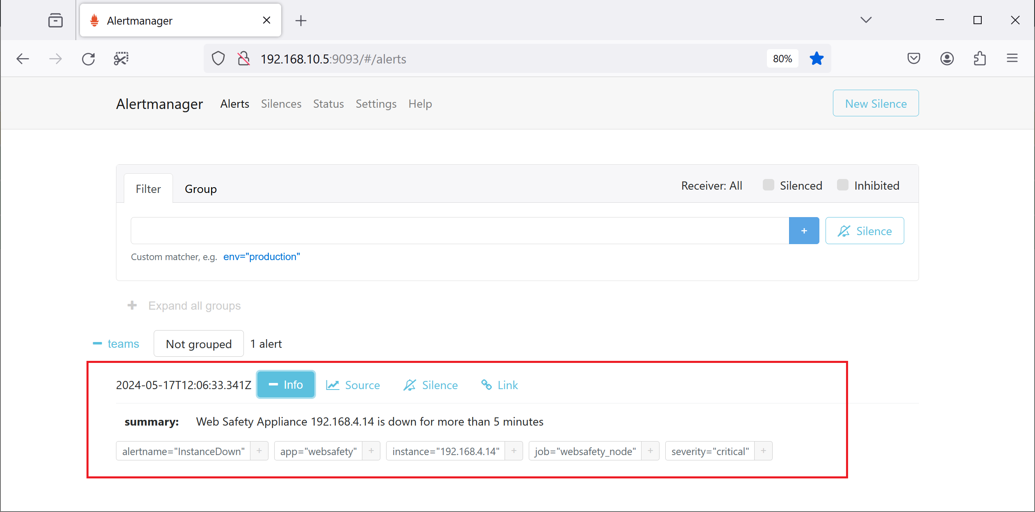Image resolution: width=1035 pixels, height=512 pixels.
Task: Open the Silences menu tab
Action: (280, 104)
